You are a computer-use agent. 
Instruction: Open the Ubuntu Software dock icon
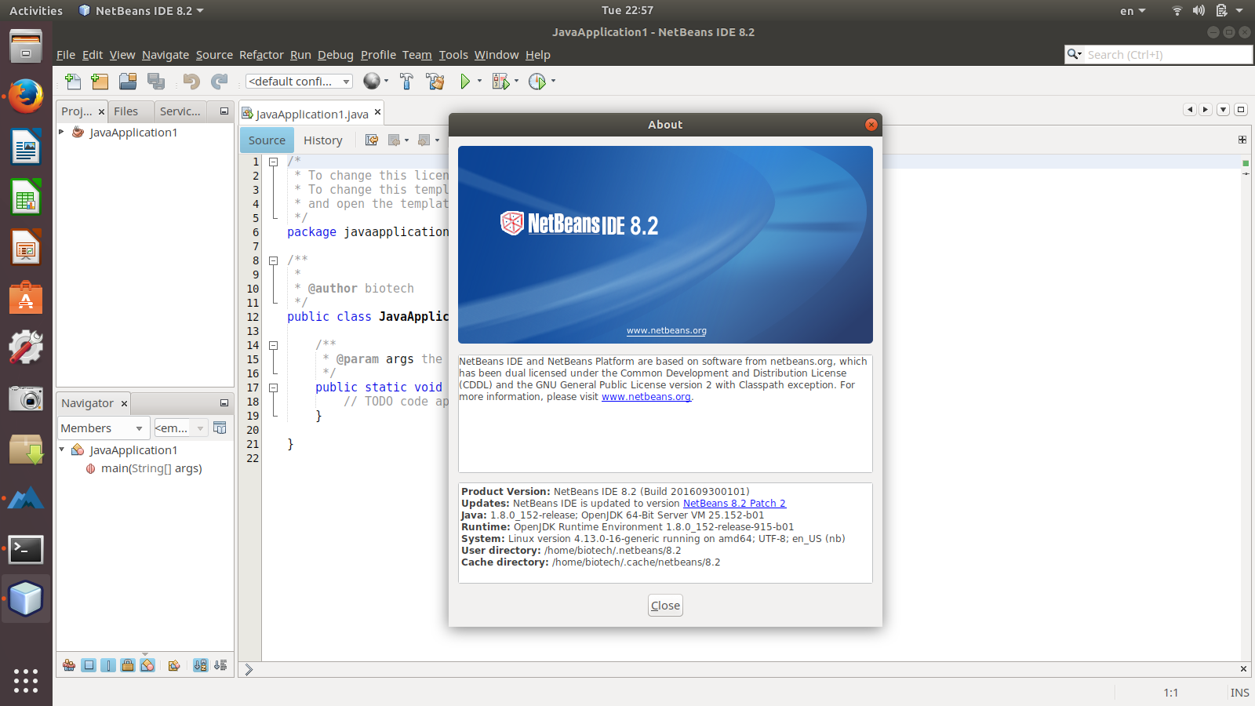[x=26, y=298]
